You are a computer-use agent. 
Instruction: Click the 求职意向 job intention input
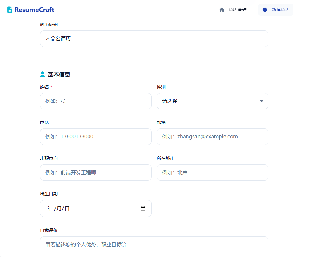pyautogui.click(x=95, y=172)
